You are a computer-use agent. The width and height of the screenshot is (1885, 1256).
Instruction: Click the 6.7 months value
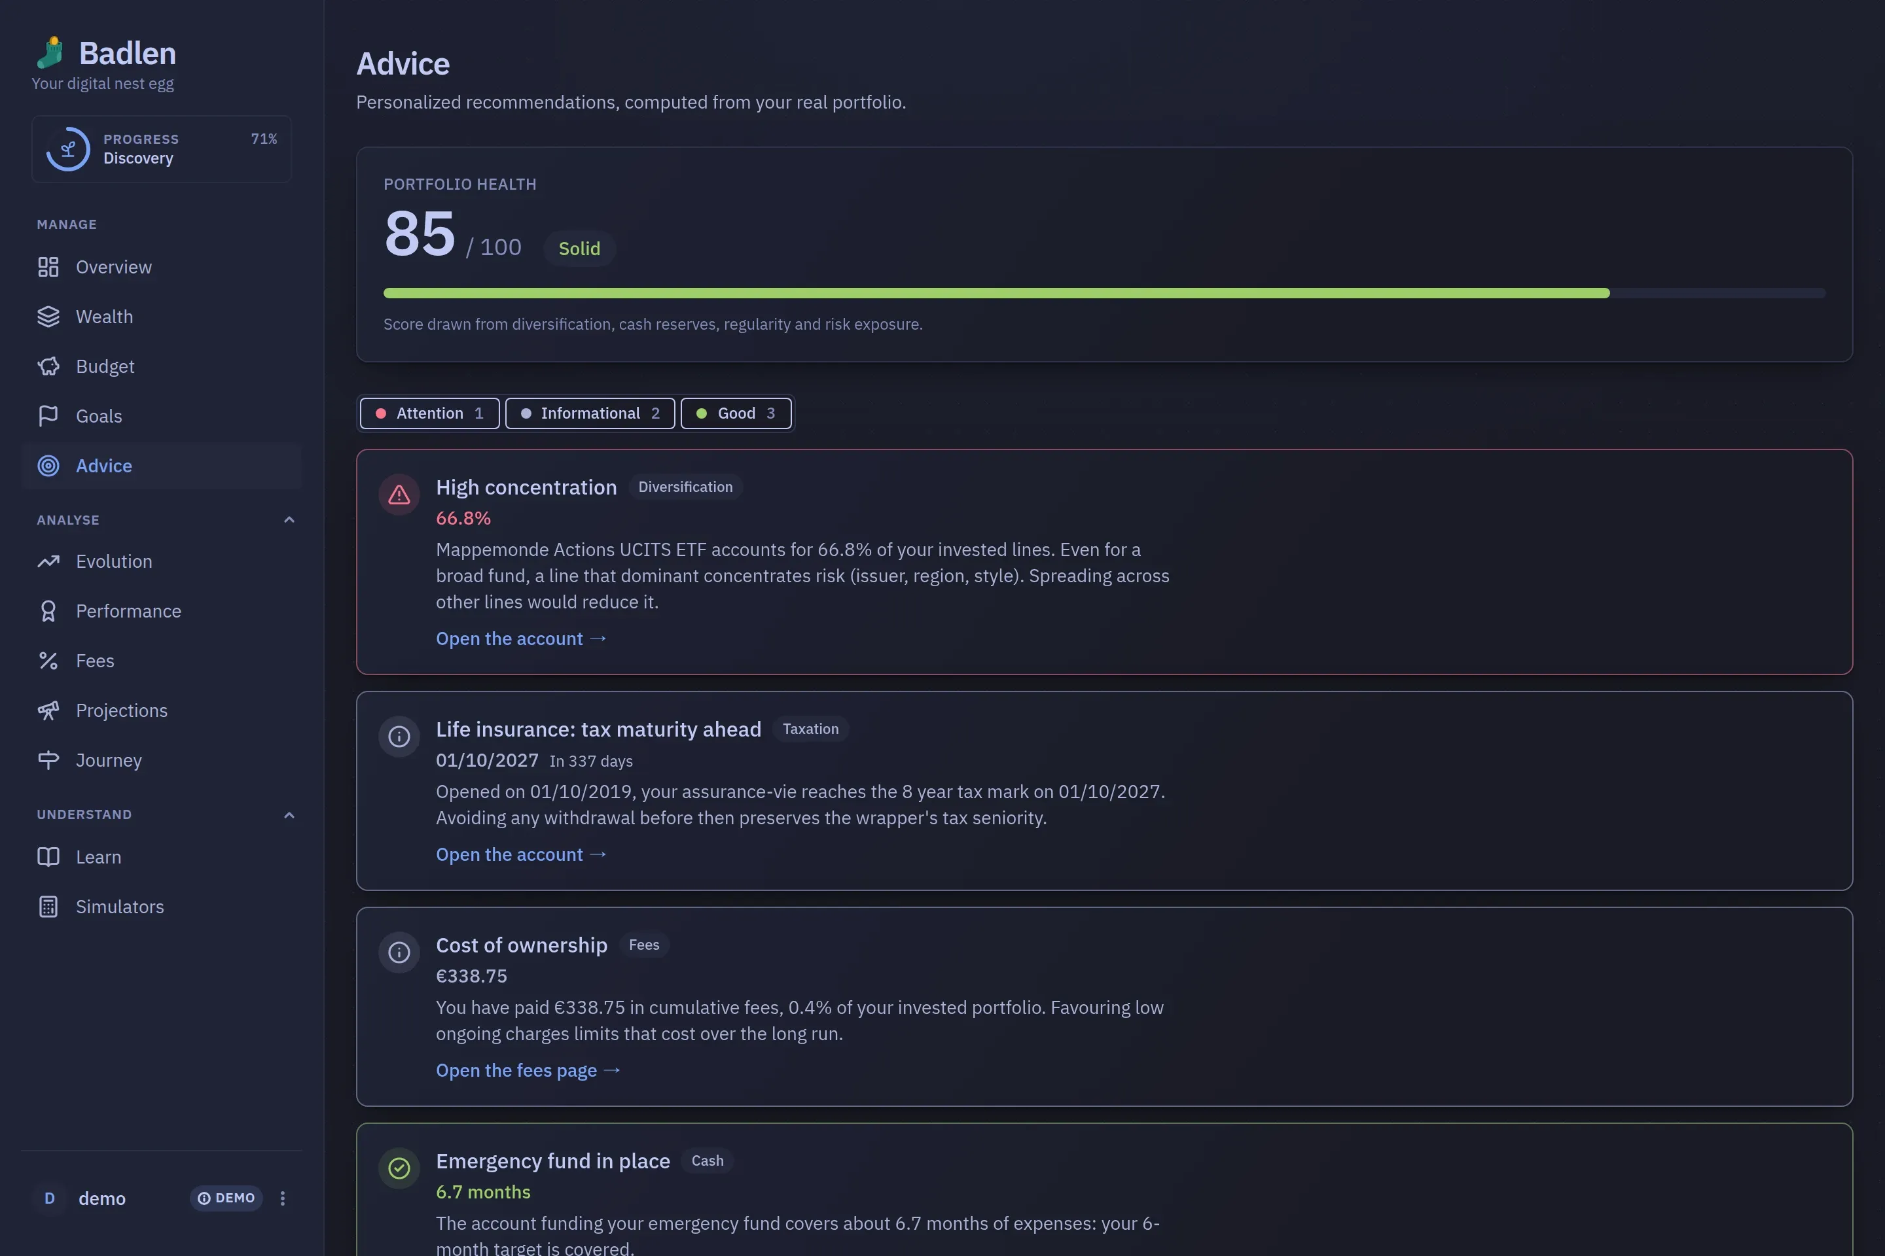coord(483,1192)
